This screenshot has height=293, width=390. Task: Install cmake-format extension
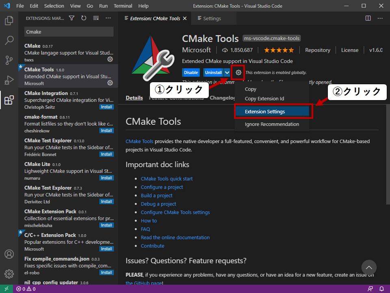pos(106,131)
